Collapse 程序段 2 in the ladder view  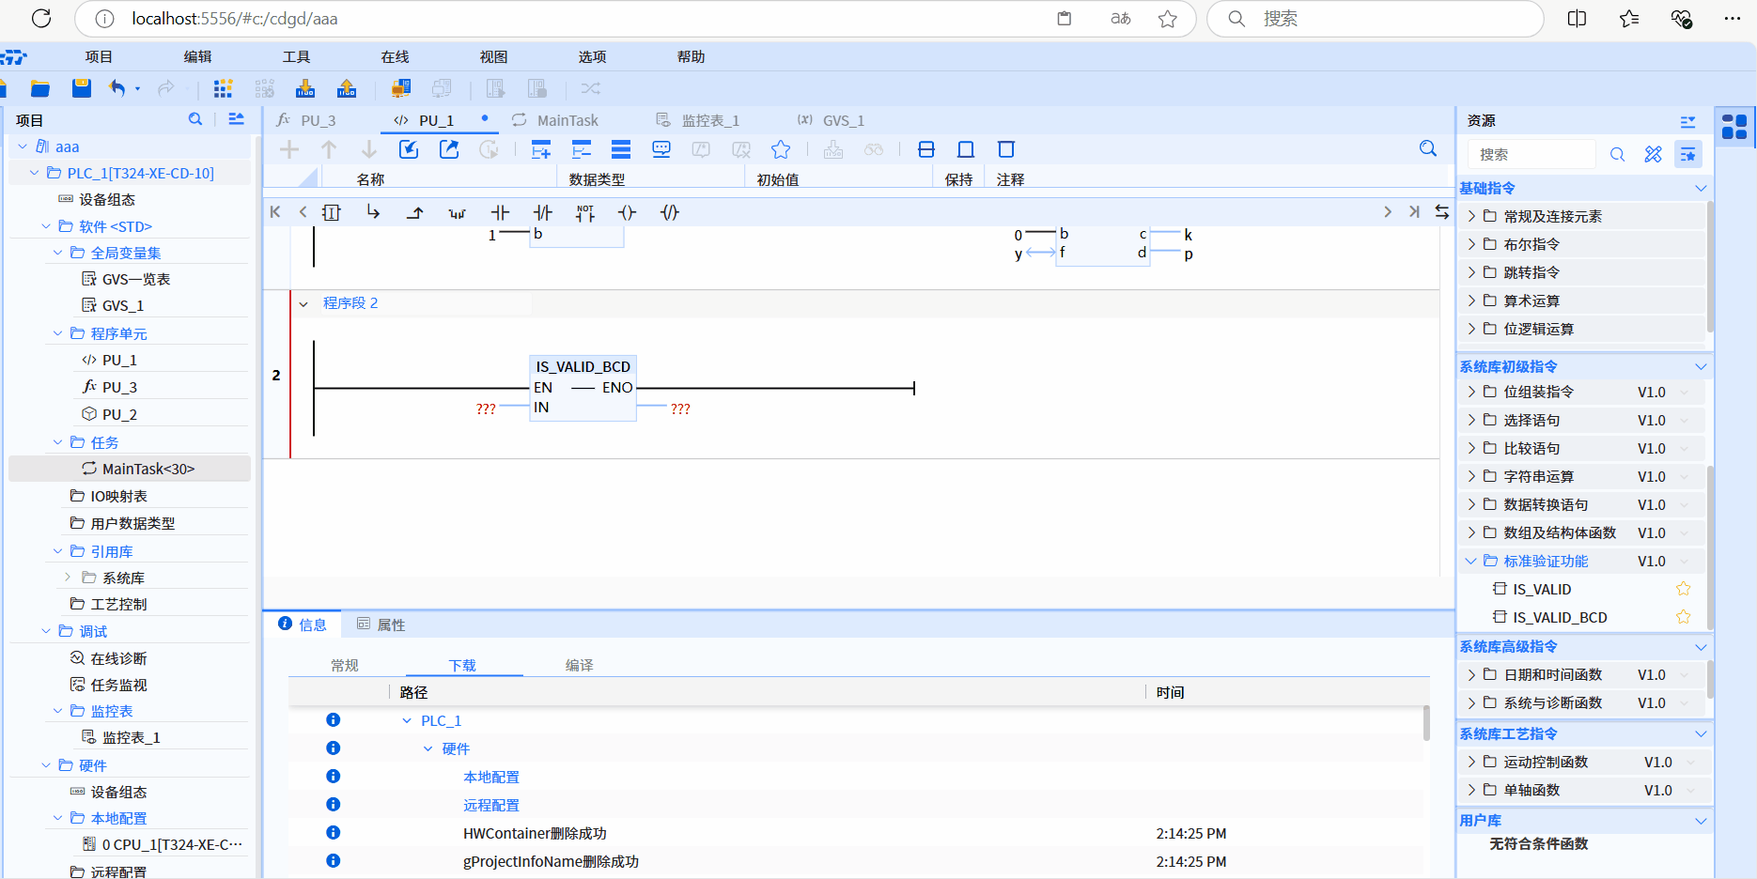tap(303, 302)
